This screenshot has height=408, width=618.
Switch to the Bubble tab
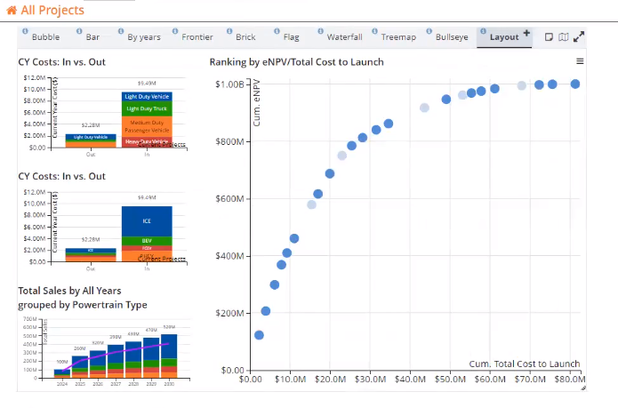45,37
